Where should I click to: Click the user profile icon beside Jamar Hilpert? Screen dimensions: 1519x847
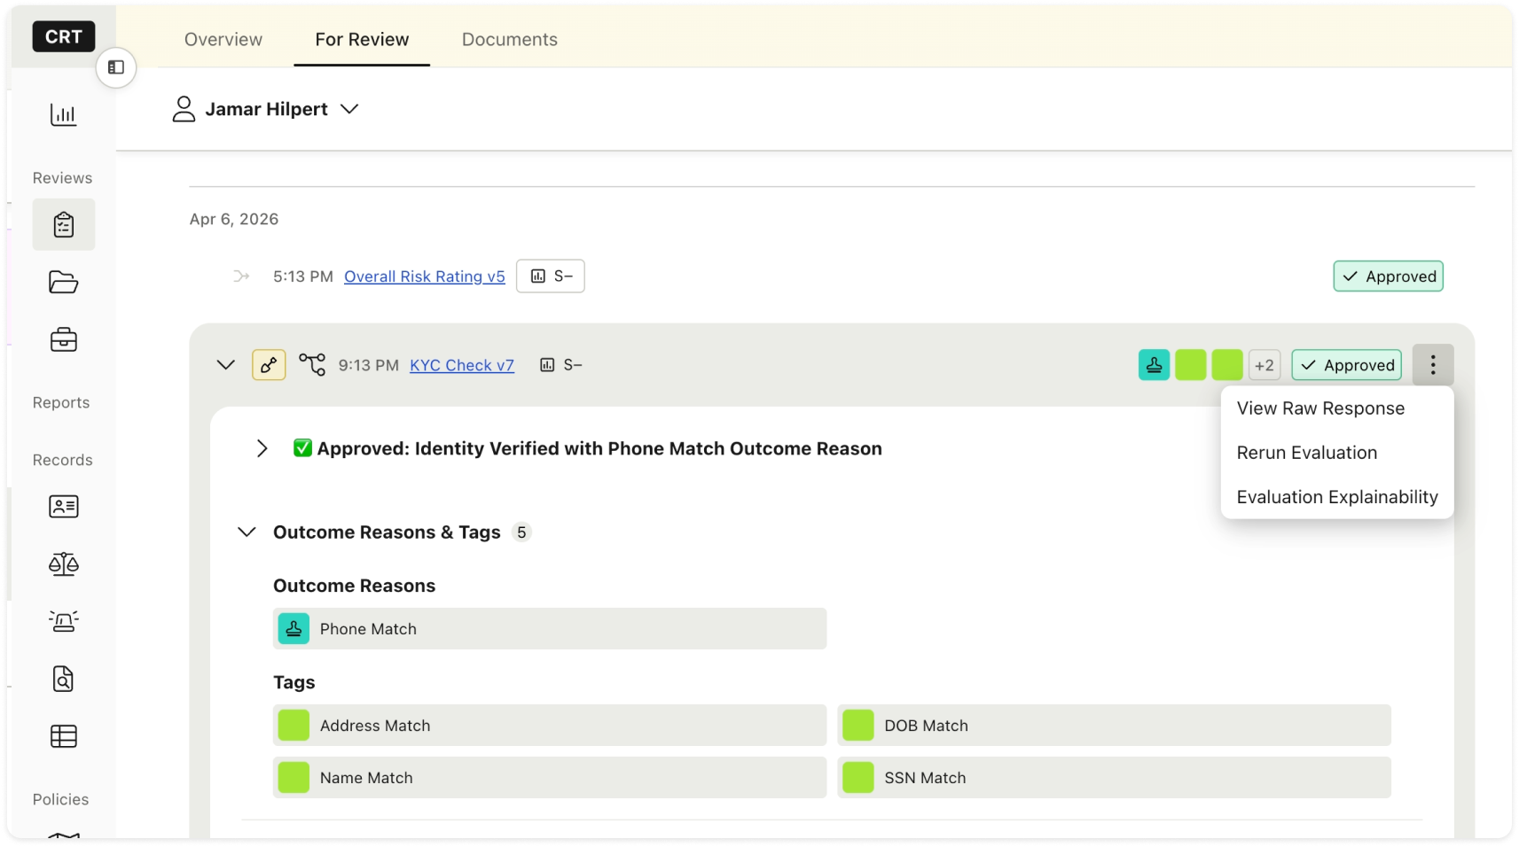pyautogui.click(x=184, y=109)
